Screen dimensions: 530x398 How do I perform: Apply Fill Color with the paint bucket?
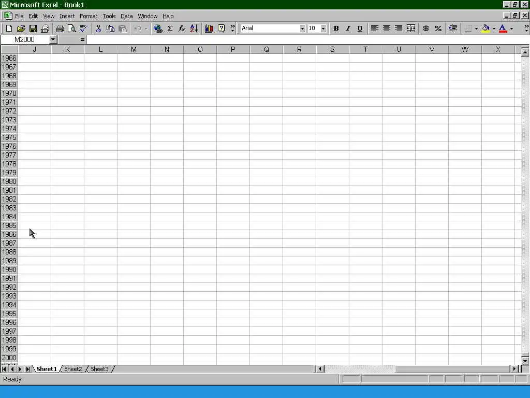pos(485,29)
